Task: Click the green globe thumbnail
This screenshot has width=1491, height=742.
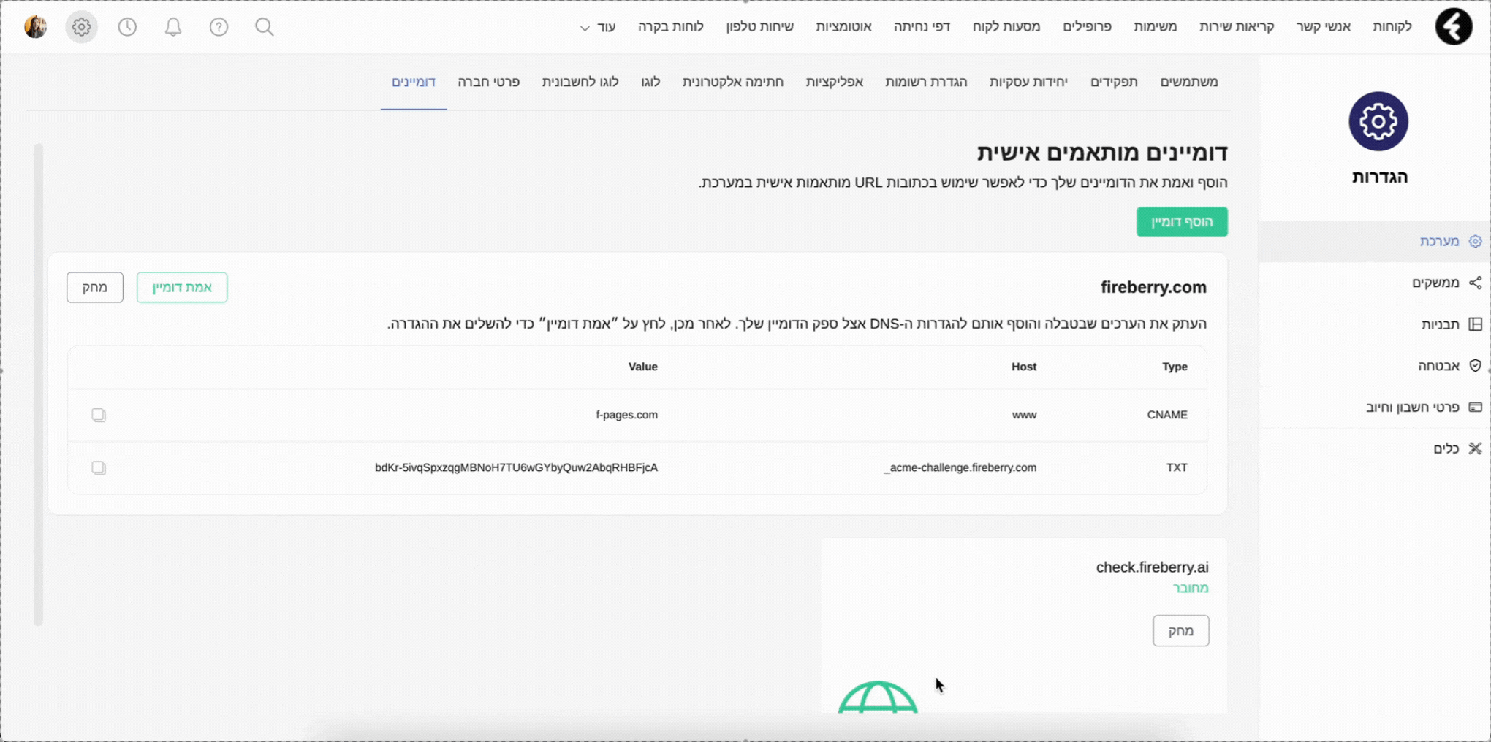Action: (x=878, y=696)
